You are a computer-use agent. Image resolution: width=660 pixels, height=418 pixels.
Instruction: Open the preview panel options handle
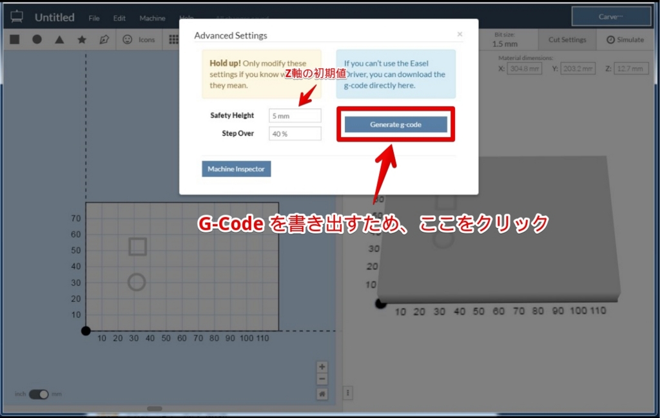point(347,393)
